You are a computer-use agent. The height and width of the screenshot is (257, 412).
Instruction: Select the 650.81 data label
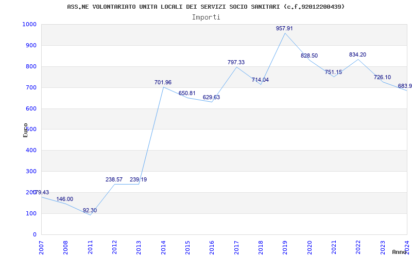tap(187, 93)
